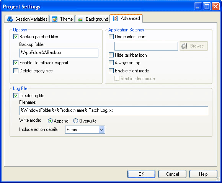Confirm settings with the OK button

[x=141, y=174]
